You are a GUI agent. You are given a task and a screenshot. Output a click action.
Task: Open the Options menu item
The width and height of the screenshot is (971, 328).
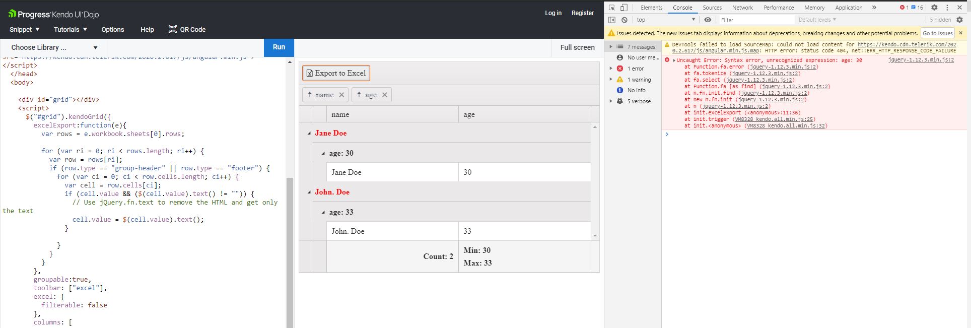113,29
